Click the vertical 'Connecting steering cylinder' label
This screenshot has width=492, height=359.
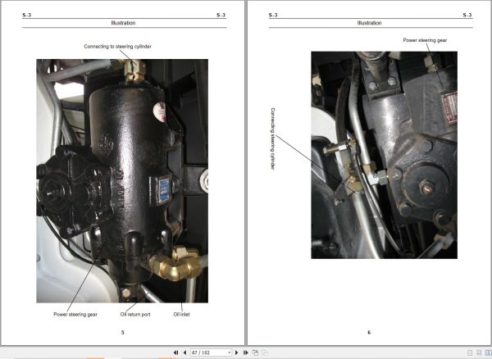(273, 139)
